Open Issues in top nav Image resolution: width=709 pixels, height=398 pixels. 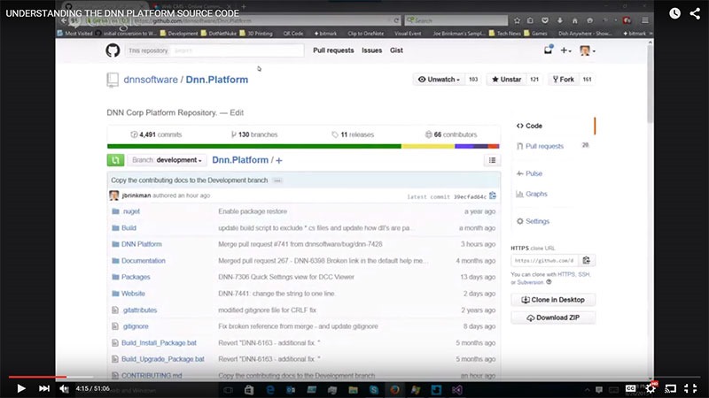tap(371, 50)
